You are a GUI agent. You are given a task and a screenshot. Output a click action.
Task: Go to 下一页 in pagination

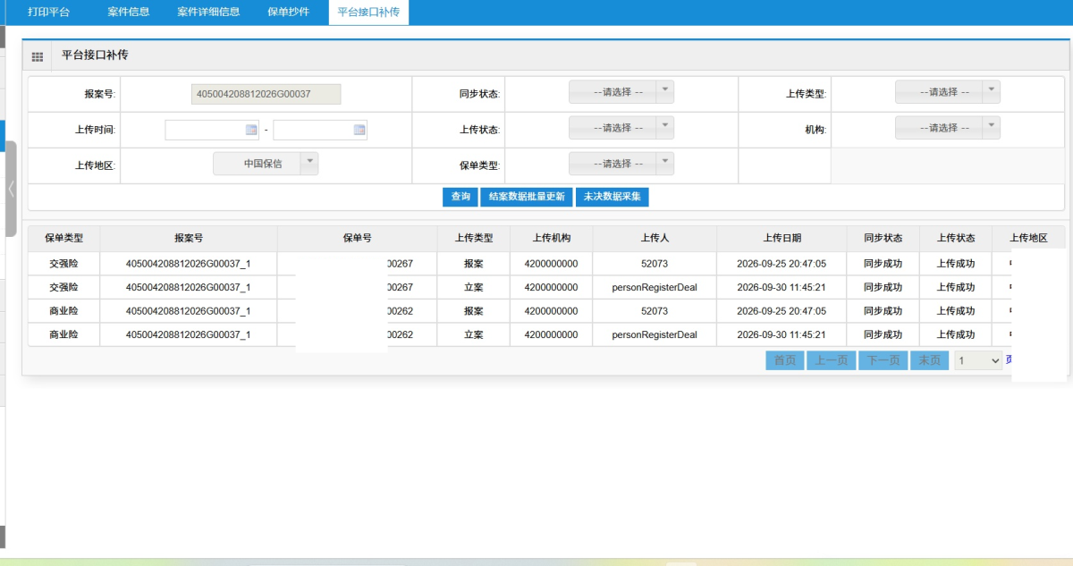pos(883,360)
